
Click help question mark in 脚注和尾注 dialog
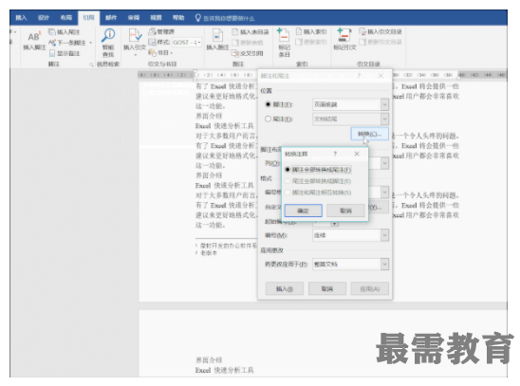[359, 76]
